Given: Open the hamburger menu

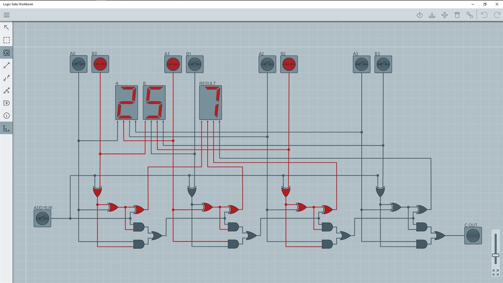Looking at the screenshot, I should click(x=6, y=15).
